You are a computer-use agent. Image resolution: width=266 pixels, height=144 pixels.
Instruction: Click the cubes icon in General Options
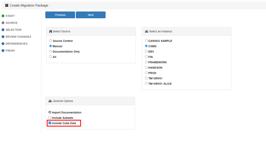click(x=50, y=101)
